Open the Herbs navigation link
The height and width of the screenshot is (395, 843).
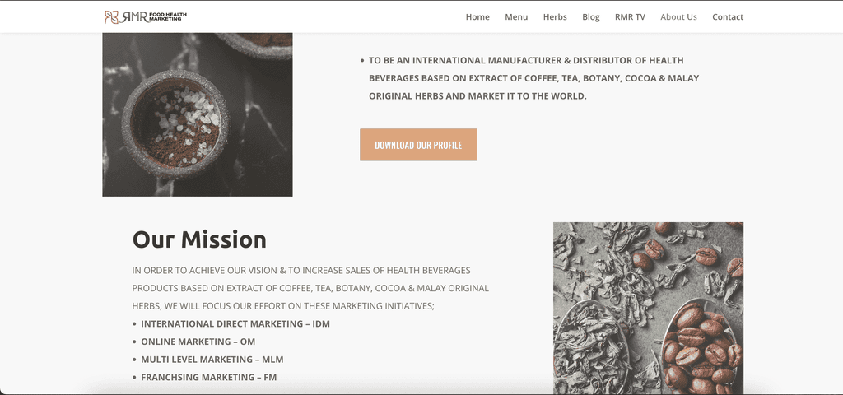pyautogui.click(x=555, y=17)
